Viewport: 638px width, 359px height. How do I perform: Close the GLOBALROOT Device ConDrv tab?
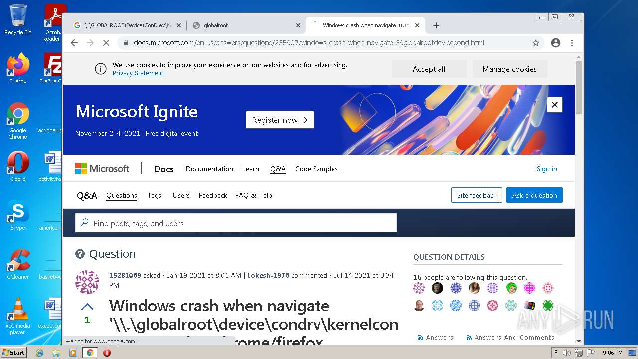(179, 25)
